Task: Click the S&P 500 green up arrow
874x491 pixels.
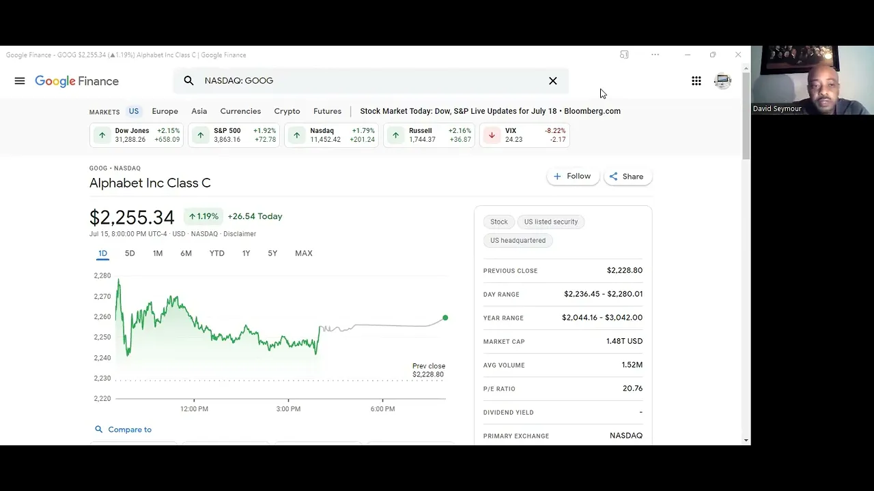Action: click(201, 135)
